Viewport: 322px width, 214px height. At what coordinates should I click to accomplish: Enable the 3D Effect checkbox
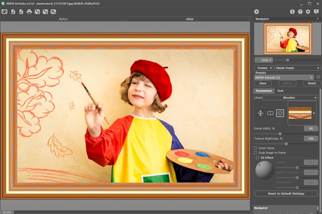[258, 158]
